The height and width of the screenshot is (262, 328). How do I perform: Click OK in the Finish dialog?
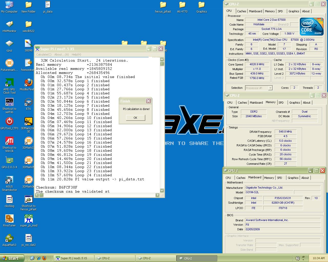tap(136, 118)
